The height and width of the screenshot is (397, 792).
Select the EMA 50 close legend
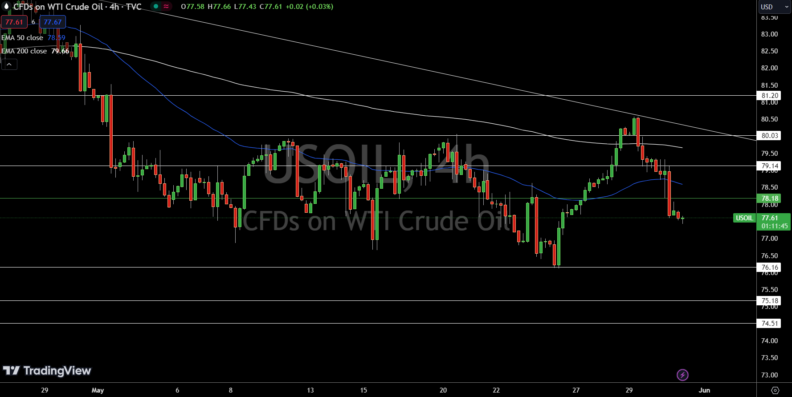[x=22, y=38]
